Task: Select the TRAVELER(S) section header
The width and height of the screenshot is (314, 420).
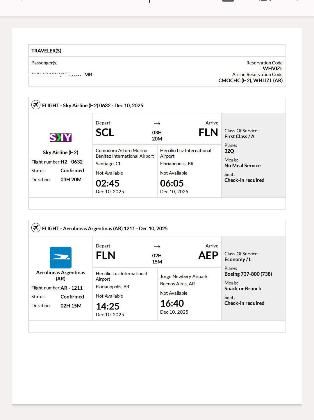Action: 46,51
